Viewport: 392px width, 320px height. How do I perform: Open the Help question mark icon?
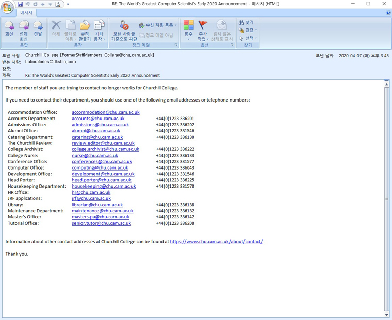tap(388, 13)
